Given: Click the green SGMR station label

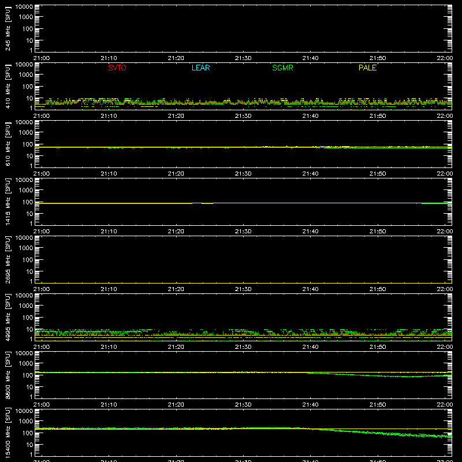Looking at the screenshot, I should coord(282,68).
